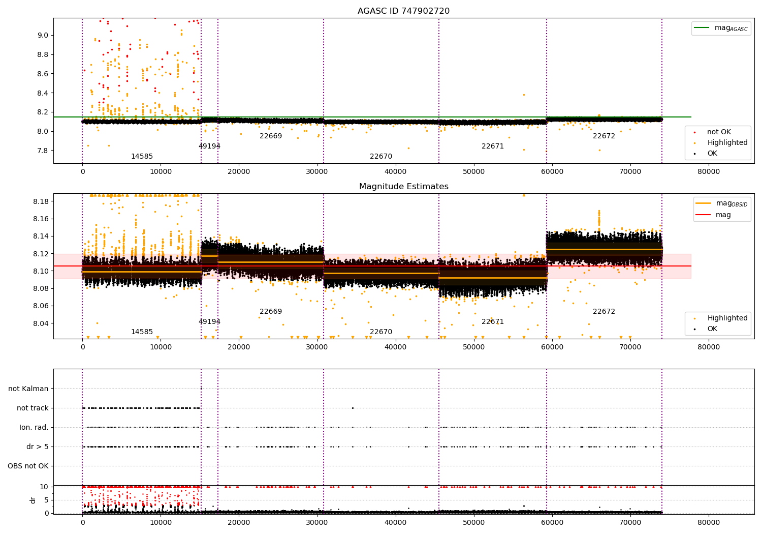The height and width of the screenshot is (534, 762).
Task: Click the 'dr > 5' row label
Action: tap(38, 447)
